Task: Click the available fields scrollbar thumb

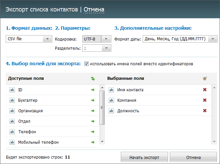Action: click(102, 108)
